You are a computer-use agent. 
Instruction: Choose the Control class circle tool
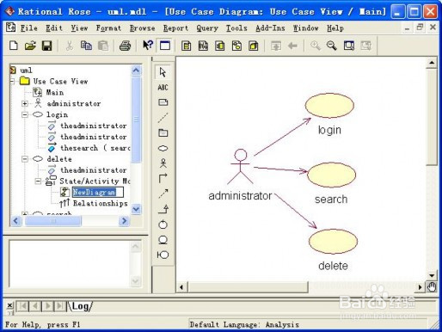pyautogui.click(x=163, y=224)
